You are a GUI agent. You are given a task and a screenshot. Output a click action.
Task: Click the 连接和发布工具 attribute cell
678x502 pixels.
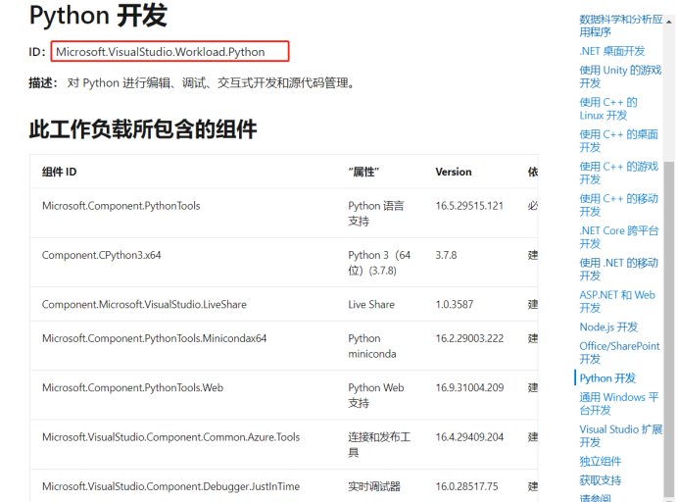tap(379, 444)
